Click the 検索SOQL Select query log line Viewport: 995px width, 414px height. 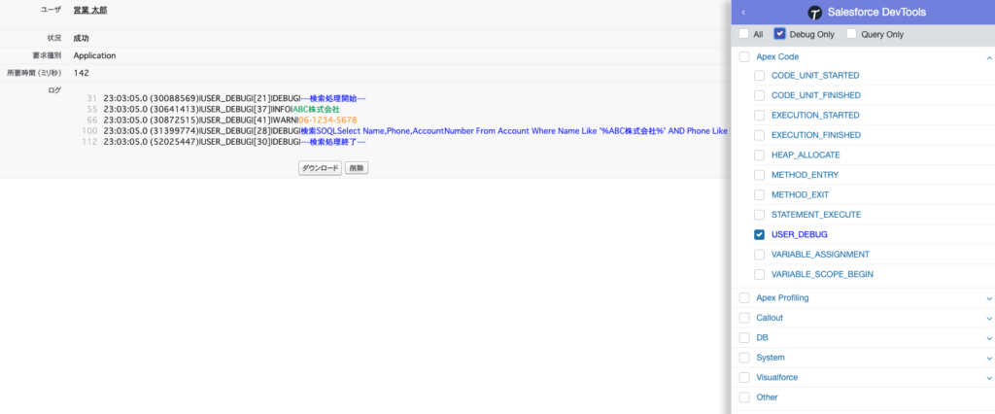(x=417, y=131)
